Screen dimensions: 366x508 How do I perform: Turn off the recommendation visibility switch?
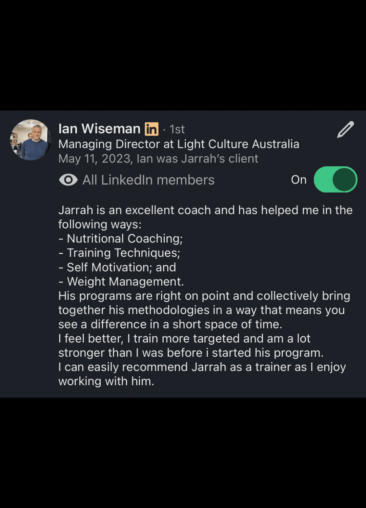coord(335,179)
